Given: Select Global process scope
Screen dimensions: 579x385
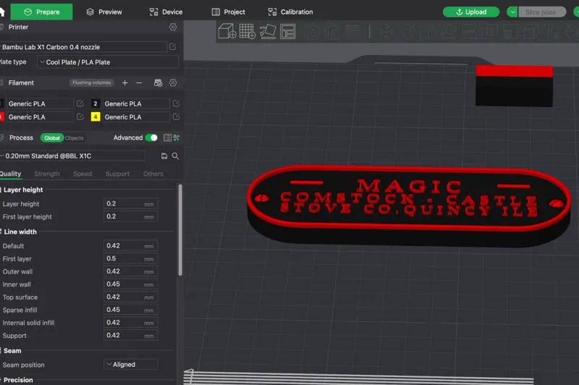Looking at the screenshot, I should click(52, 138).
